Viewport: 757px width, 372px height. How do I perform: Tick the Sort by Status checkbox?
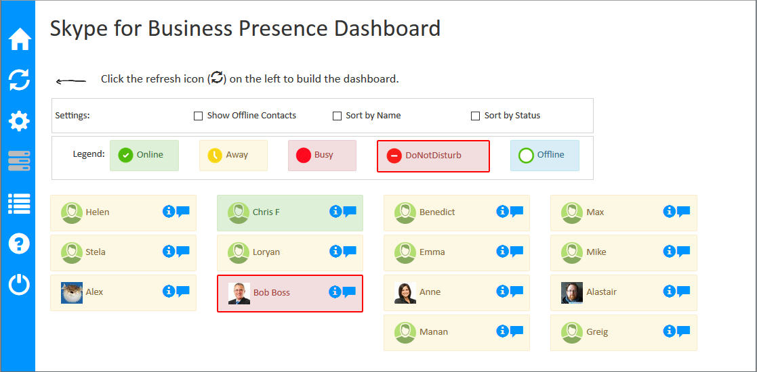(475, 116)
